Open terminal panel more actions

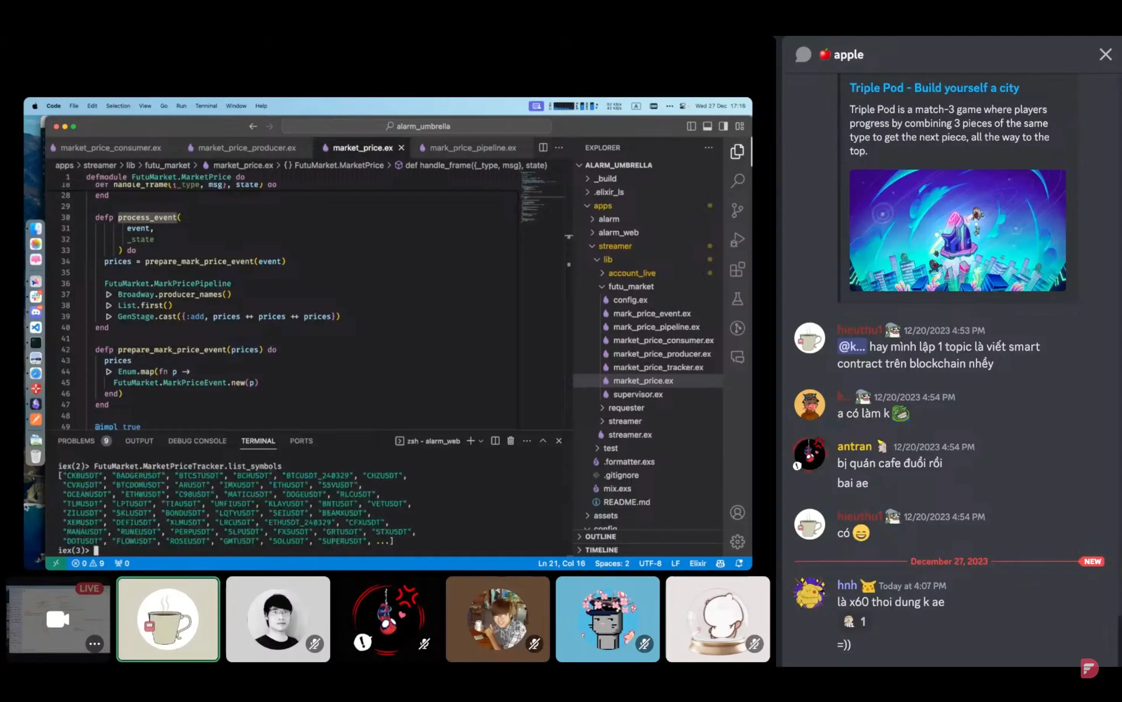(x=527, y=441)
